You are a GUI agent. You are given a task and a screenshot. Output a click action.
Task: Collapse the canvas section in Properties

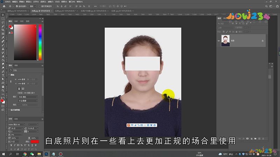coord(9,75)
